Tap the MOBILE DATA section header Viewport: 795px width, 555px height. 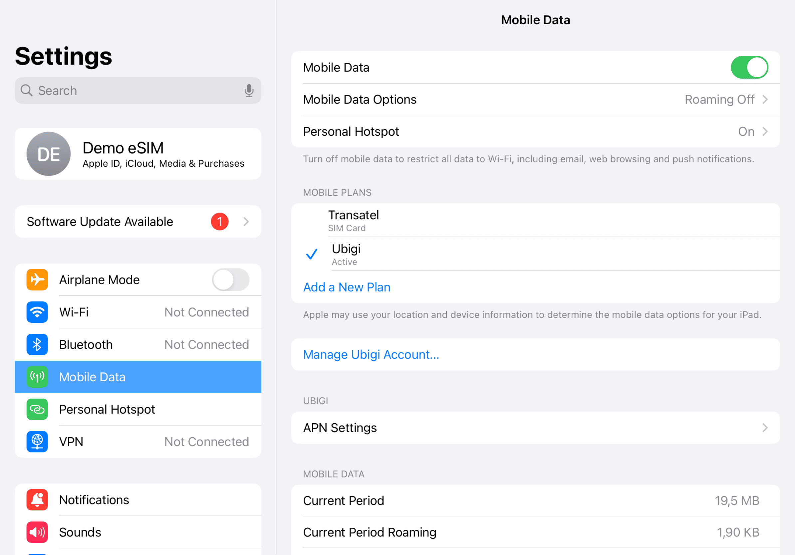point(334,474)
